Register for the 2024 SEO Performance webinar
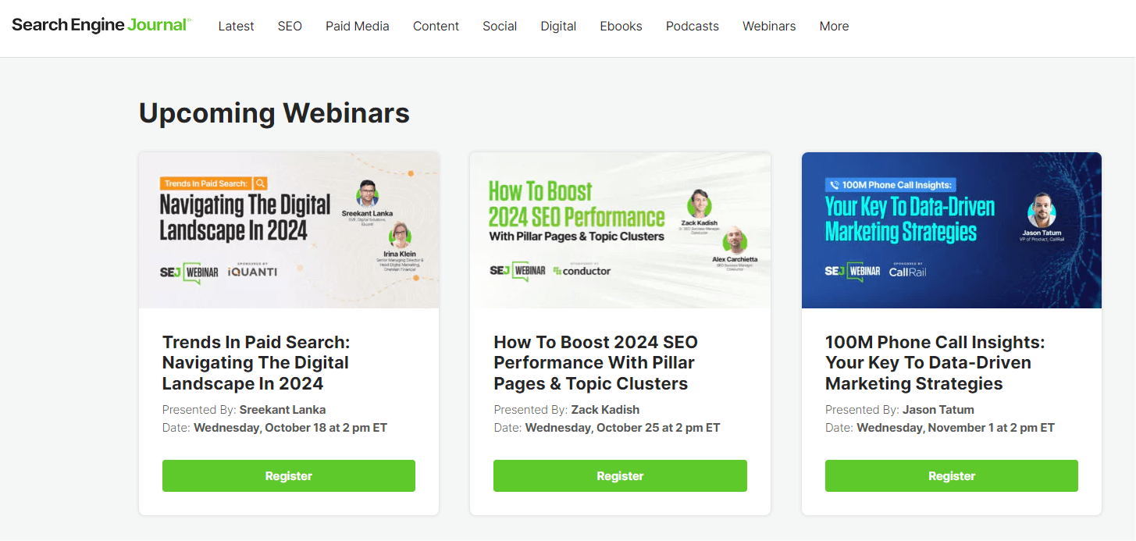1136x541 pixels. tap(620, 476)
